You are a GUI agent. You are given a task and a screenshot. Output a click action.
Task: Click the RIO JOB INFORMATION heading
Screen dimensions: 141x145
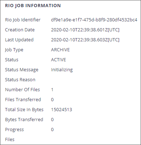(33, 6)
